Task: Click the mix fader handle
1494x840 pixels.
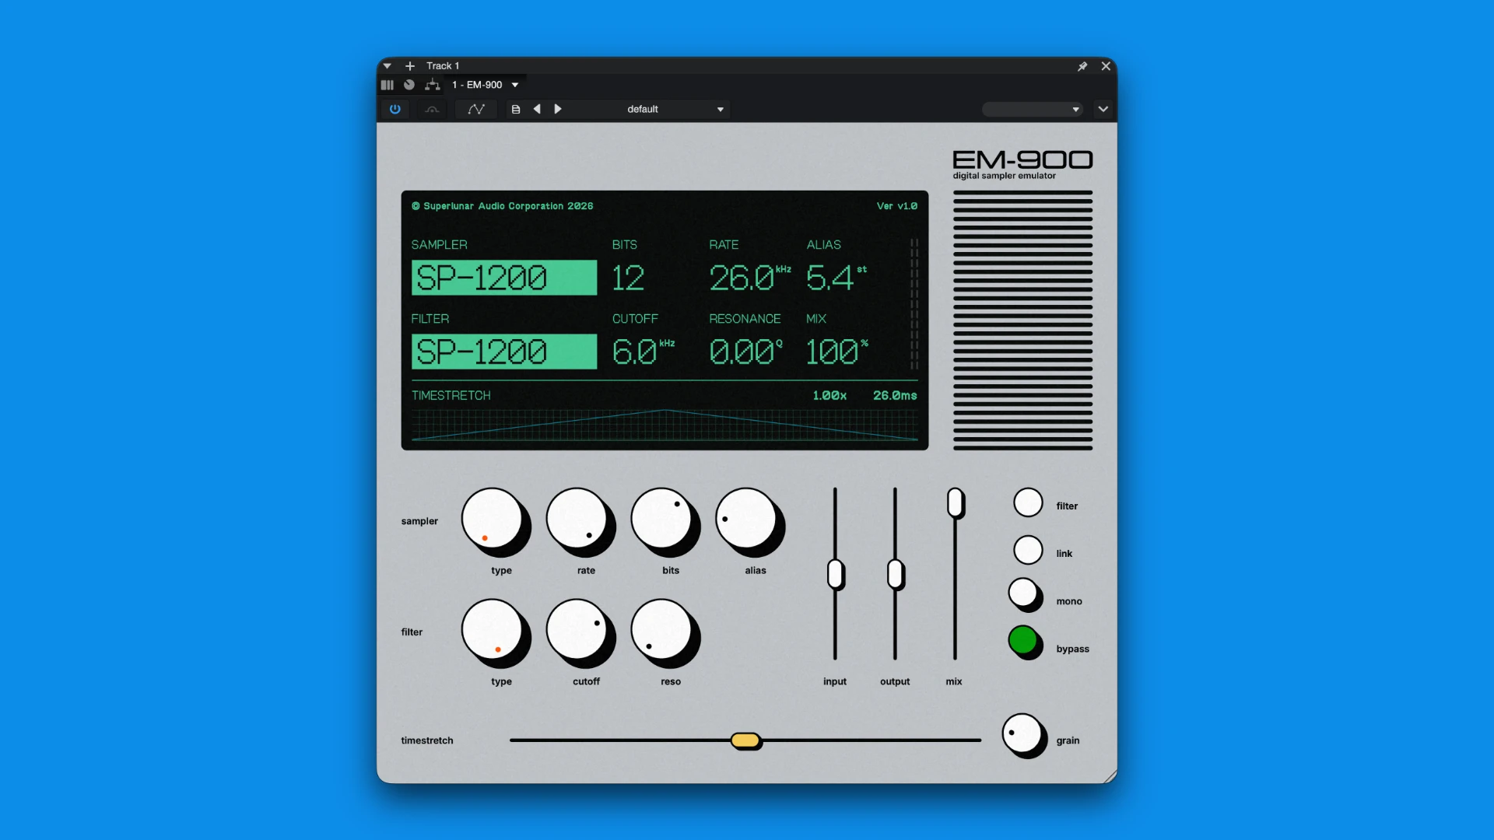Action: (x=955, y=502)
